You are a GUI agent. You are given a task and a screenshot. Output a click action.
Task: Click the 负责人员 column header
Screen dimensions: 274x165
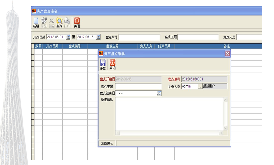(x=146, y=46)
